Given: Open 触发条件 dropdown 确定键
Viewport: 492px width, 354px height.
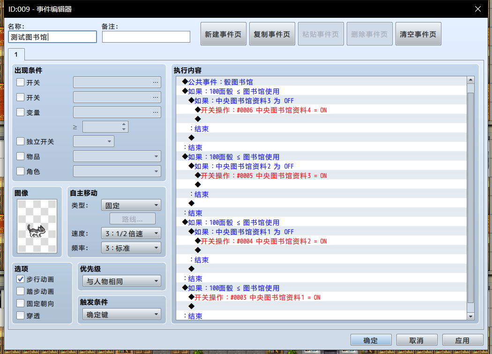Looking at the screenshot, I should point(122,315).
